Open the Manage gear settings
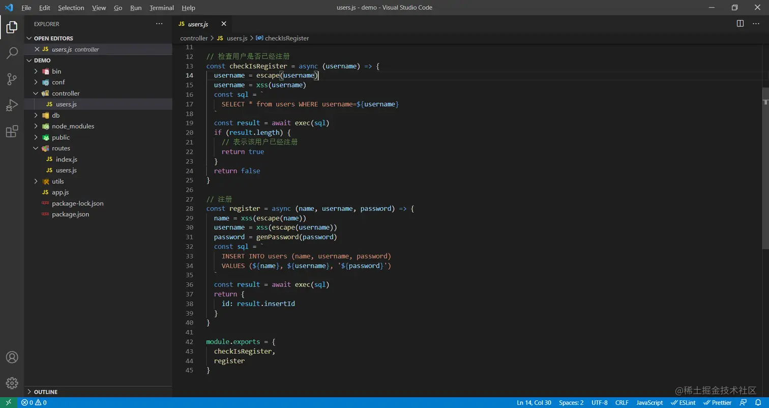This screenshot has height=408, width=769. click(x=12, y=383)
